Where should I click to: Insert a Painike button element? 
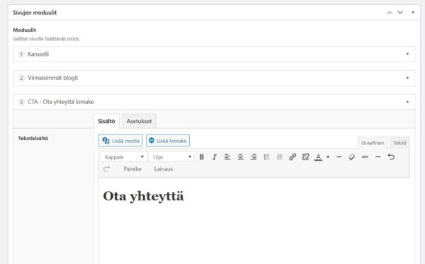point(132,169)
